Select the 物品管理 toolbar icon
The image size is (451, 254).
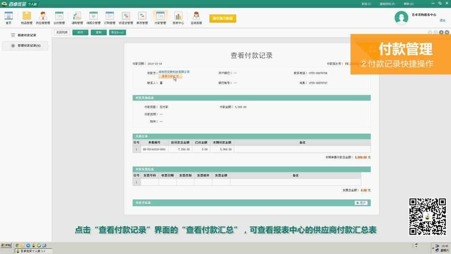coord(26,18)
